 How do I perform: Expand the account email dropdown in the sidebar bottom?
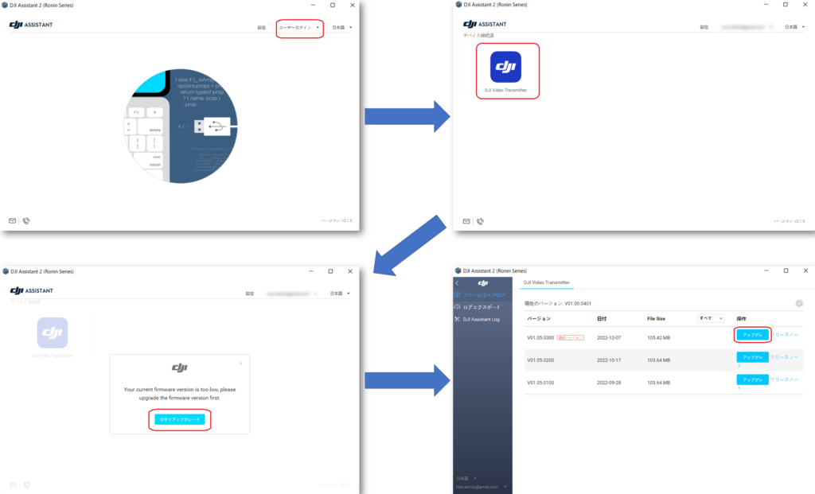tap(505, 486)
